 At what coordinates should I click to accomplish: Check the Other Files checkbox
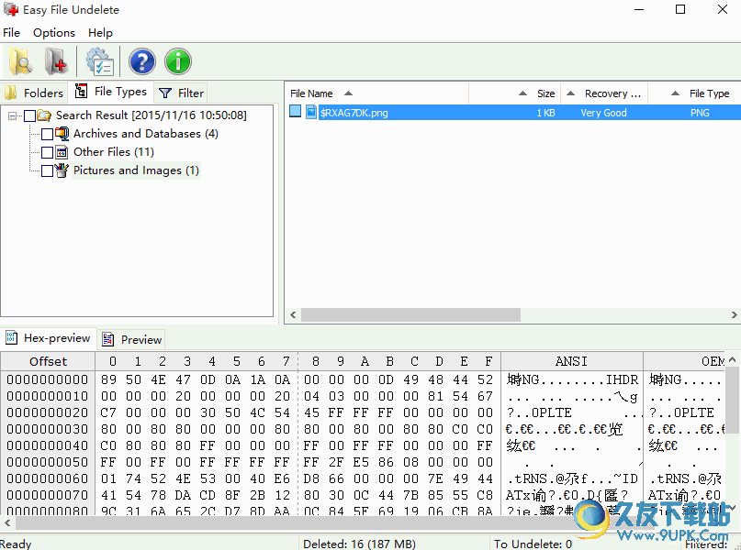[47, 152]
